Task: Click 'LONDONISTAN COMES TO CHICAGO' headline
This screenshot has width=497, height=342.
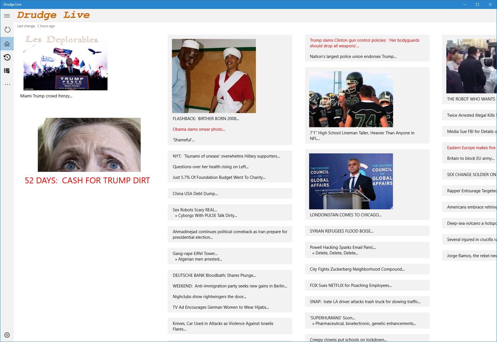Action: pos(346,215)
